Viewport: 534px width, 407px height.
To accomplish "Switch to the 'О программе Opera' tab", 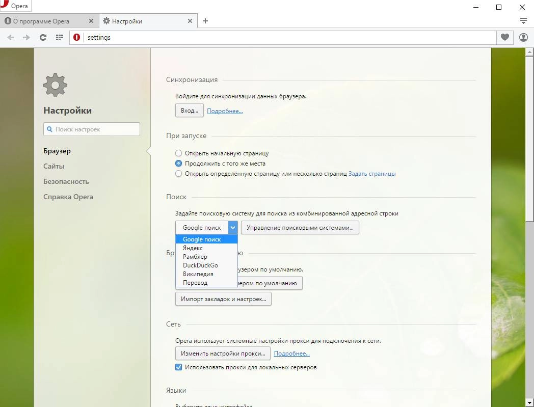I will pos(49,21).
